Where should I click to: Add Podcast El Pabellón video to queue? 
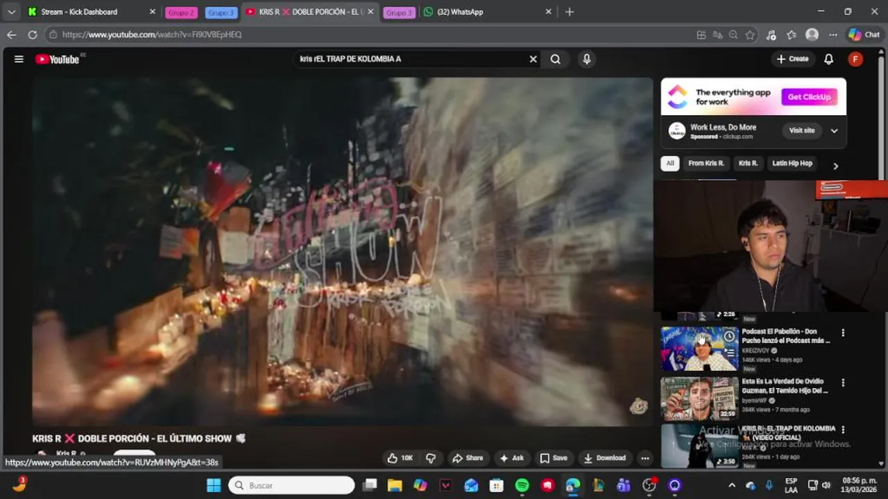coord(729,352)
